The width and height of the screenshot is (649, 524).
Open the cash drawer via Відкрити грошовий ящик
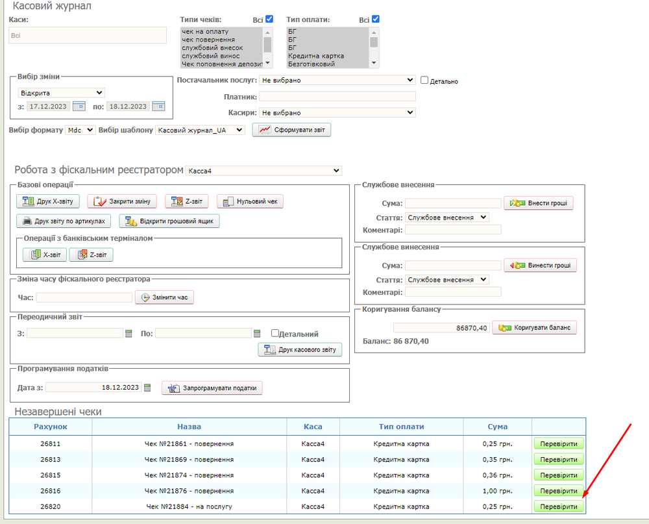coord(169,221)
